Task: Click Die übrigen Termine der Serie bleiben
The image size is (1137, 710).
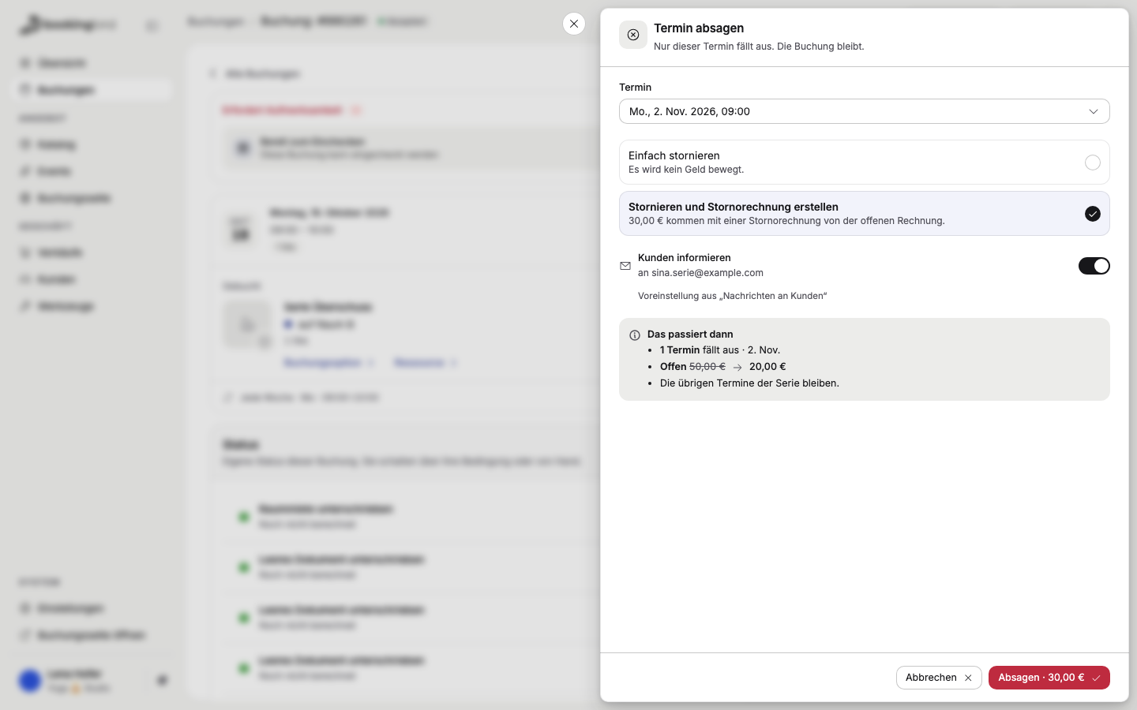Action: (x=749, y=383)
